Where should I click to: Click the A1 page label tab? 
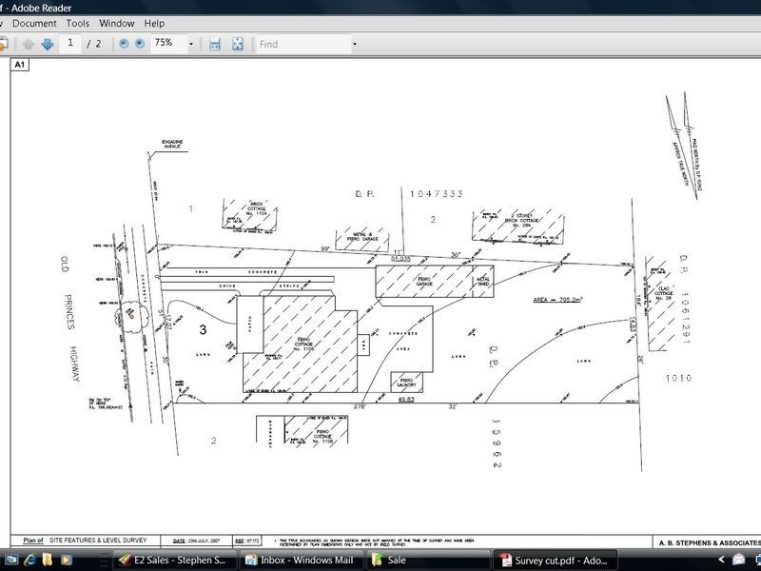tap(19, 65)
